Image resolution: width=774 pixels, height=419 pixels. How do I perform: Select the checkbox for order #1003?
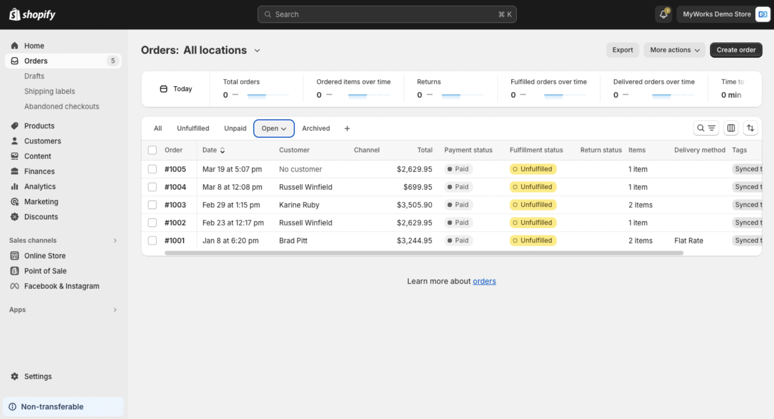[152, 205]
